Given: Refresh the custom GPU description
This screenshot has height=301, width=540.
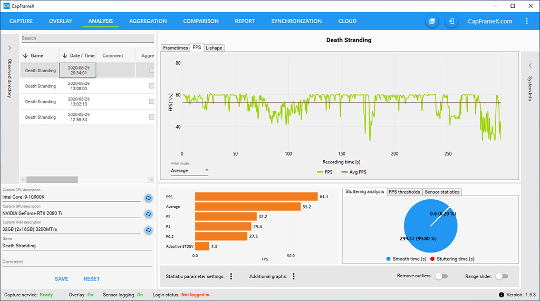Looking at the screenshot, I should pos(149,214).
